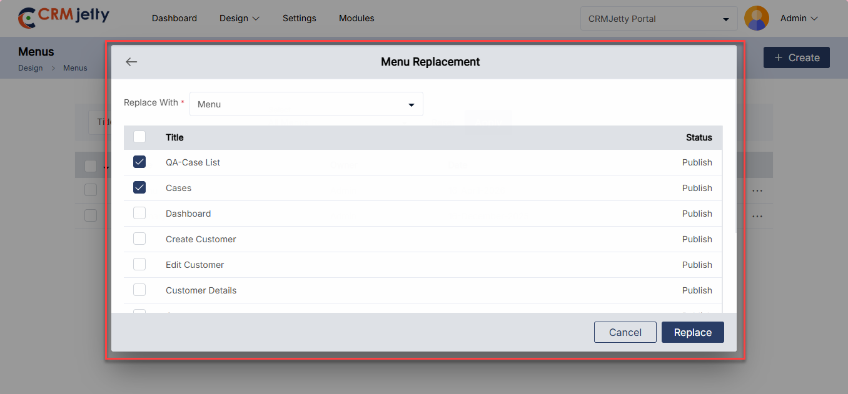
Task: Go to the Modules menu item
Action: tap(356, 19)
